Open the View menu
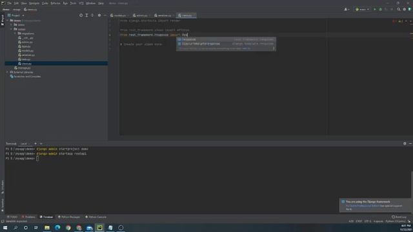This screenshot has width=413, height=232. click(x=24, y=3)
